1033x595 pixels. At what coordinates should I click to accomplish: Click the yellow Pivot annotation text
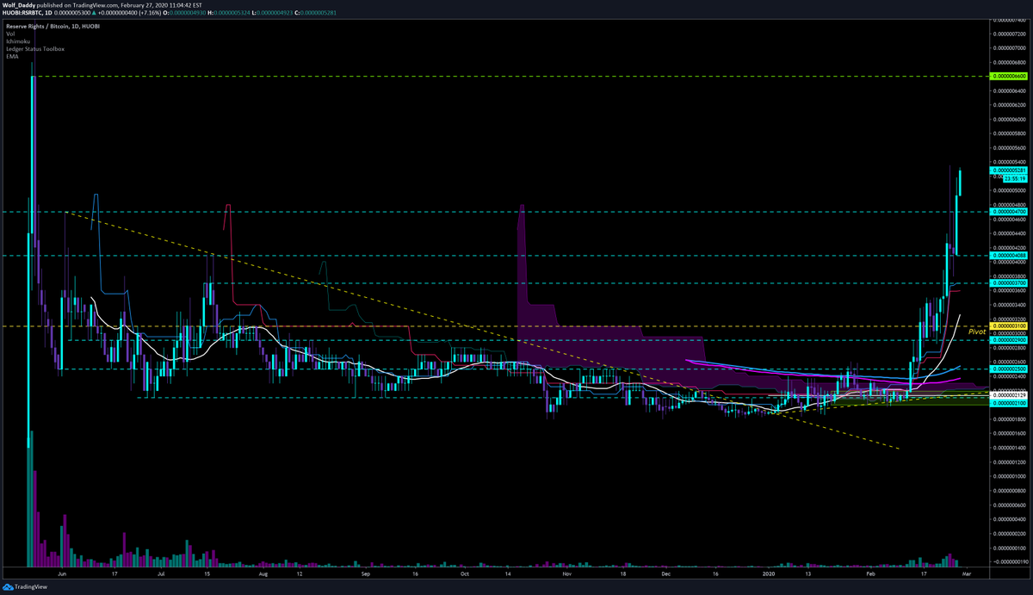coord(977,331)
